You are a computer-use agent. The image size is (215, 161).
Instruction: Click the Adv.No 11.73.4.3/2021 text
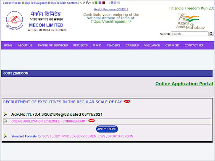coord(57,114)
